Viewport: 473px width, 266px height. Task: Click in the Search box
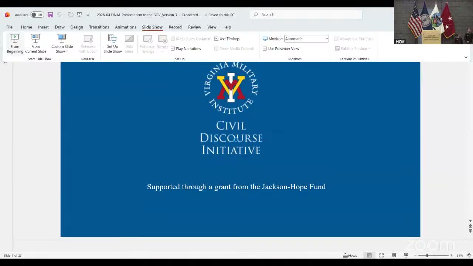tap(306, 15)
